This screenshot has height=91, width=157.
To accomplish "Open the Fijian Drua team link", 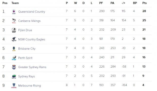I will (x=25, y=30).
